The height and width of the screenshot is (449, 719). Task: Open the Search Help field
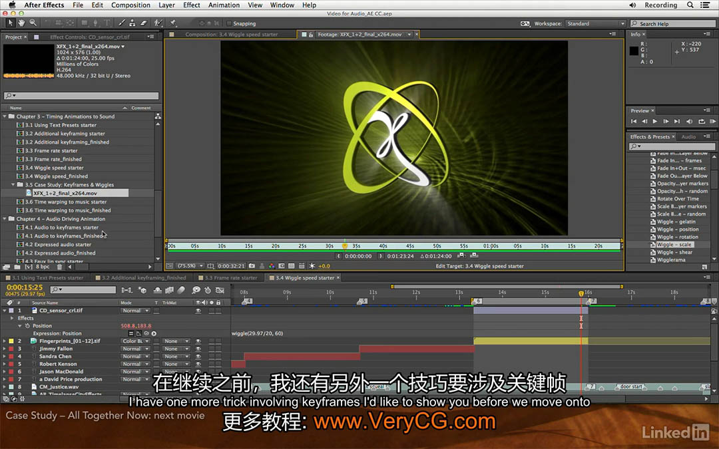[x=672, y=23]
